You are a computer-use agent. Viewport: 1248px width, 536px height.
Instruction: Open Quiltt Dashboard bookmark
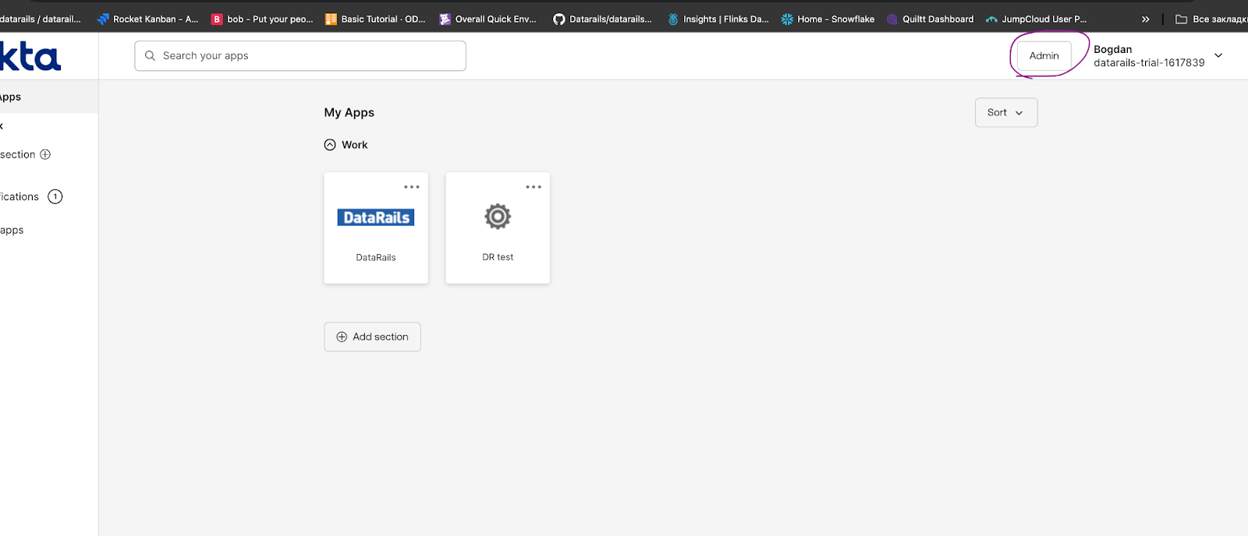click(930, 19)
